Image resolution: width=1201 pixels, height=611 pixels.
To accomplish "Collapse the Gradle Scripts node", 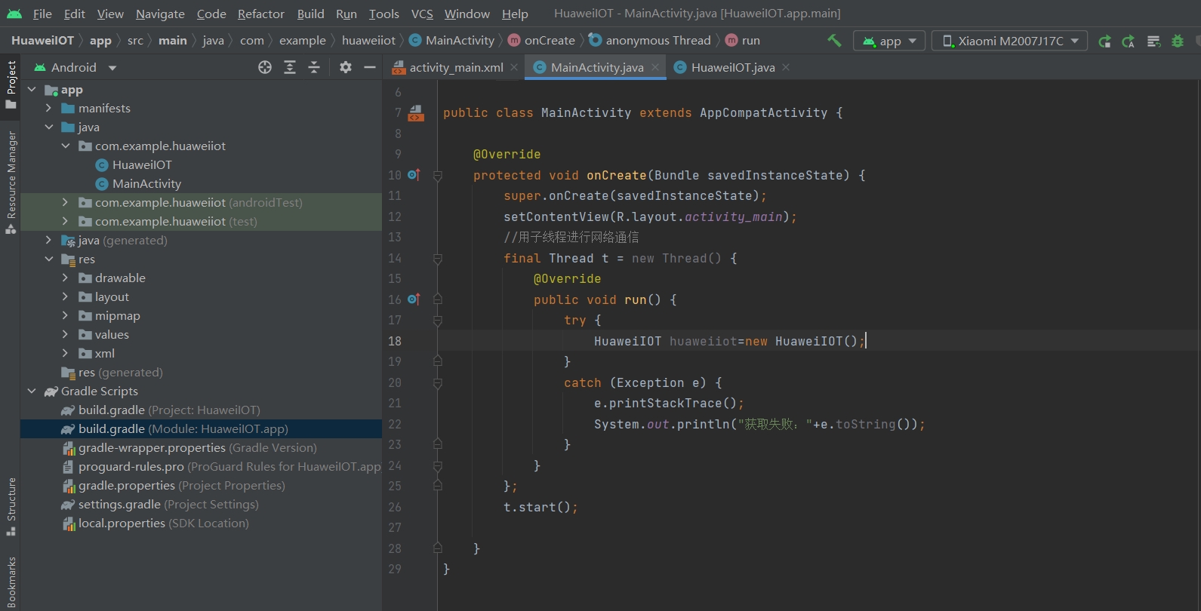I will point(32,391).
